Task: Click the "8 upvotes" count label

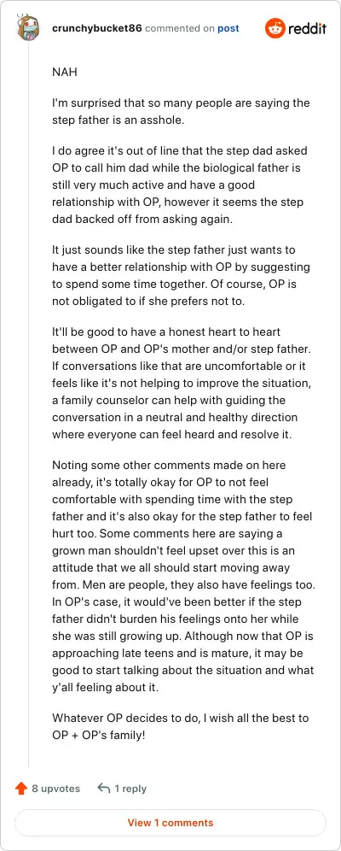Action: pyautogui.click(x=55, y=789)
